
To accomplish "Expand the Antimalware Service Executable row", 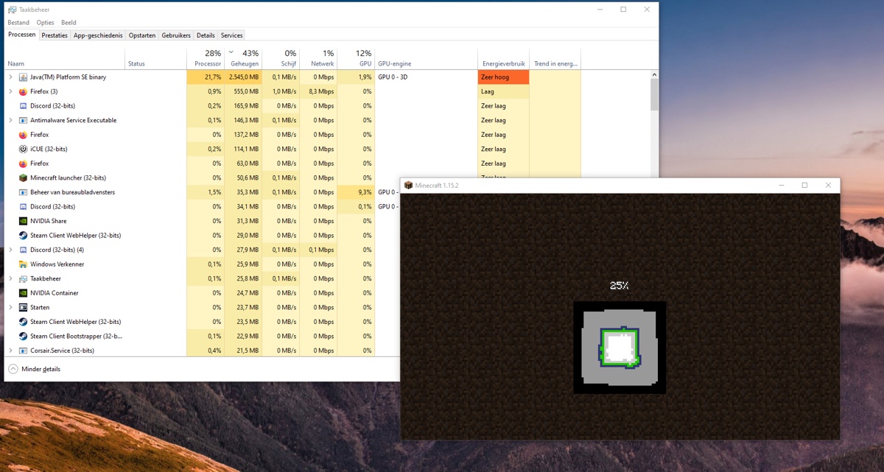I will [x=10, y=120].
